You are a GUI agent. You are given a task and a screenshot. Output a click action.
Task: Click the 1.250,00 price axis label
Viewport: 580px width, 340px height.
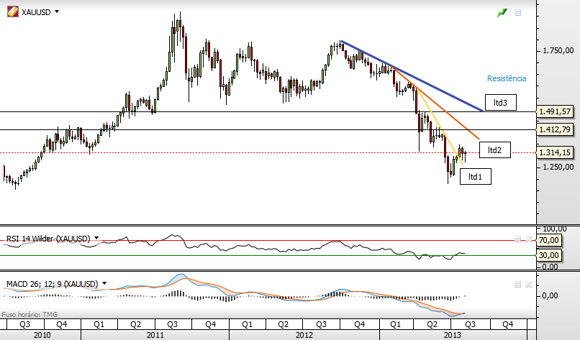(x=558, y=167)
